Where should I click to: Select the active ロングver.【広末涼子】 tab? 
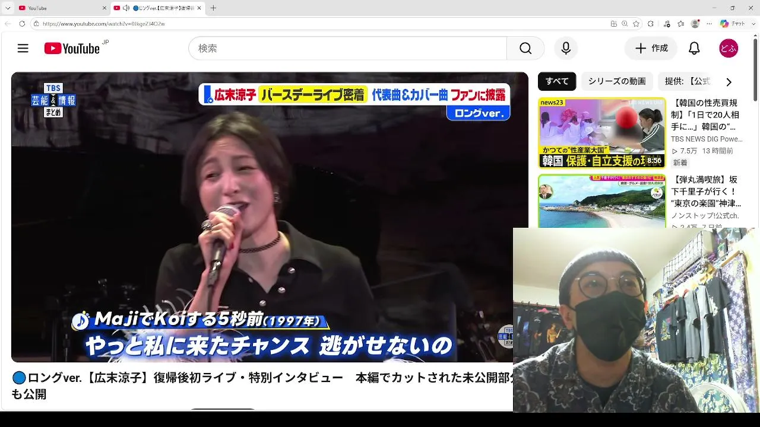point(158,8)
